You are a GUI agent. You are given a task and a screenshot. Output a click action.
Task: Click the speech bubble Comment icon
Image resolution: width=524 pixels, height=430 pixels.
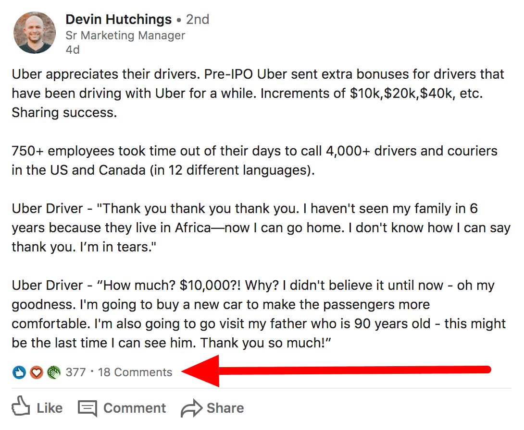(87, 408)
